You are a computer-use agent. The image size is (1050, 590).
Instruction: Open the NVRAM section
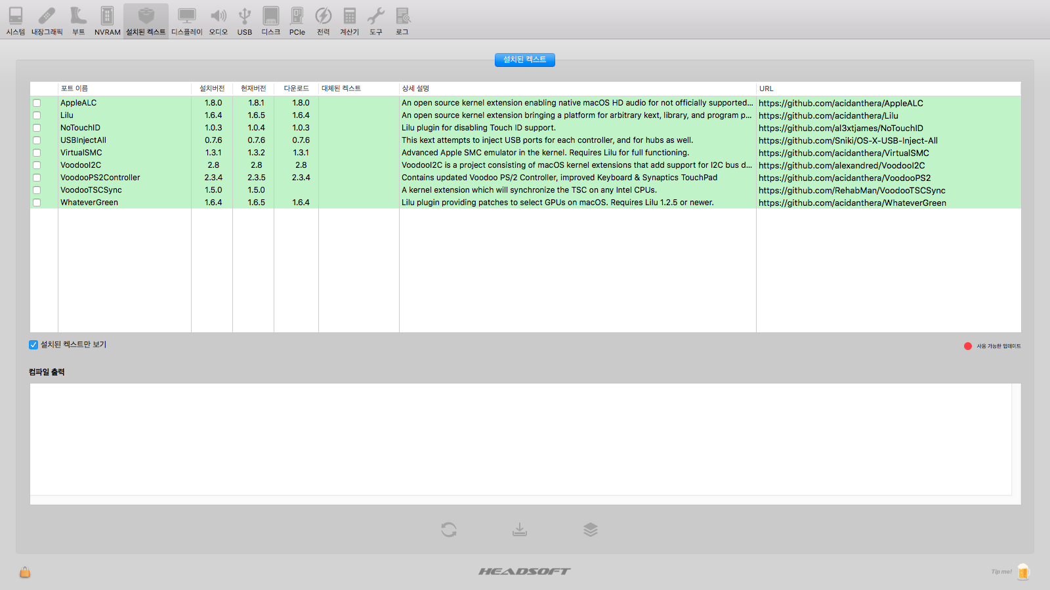coord(108,20)
